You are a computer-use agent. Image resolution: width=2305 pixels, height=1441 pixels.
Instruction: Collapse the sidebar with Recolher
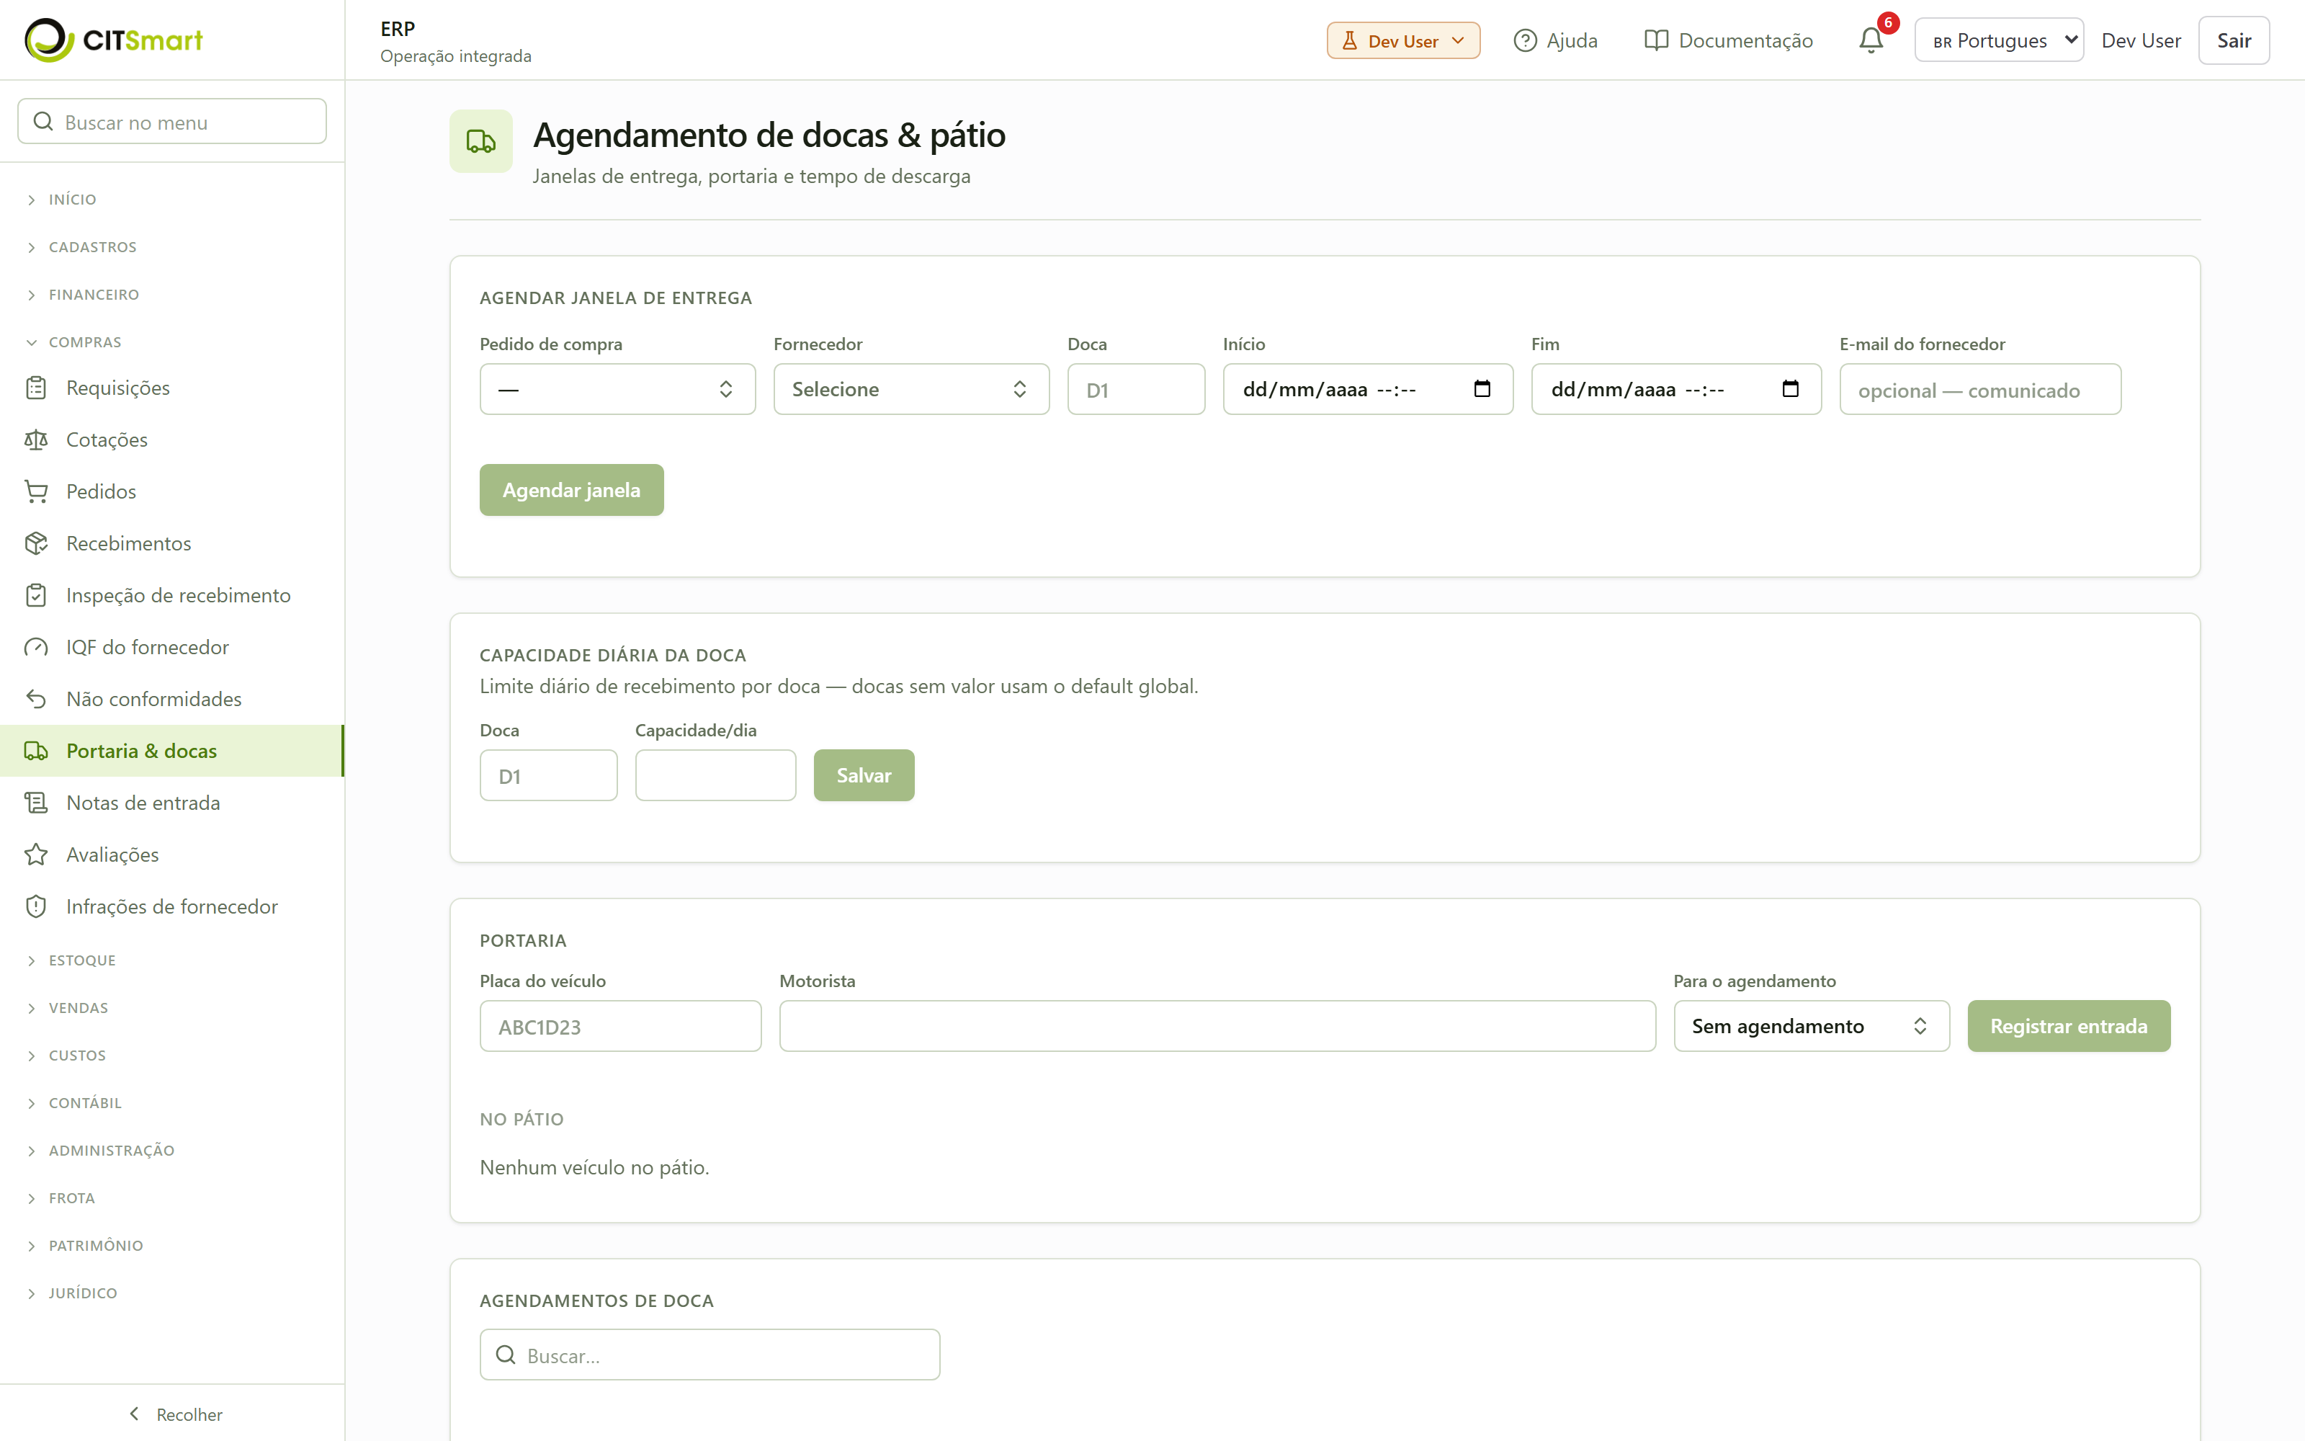pyautogui.click(x=174, y=1414)
